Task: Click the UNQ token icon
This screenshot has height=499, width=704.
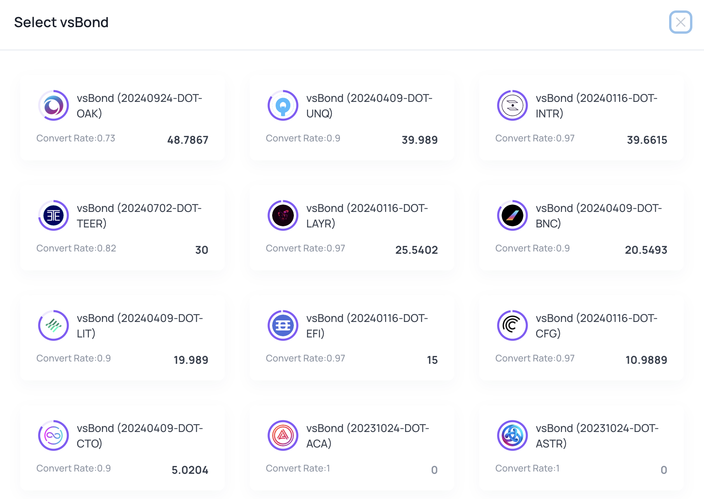Action: pos(283,105)
